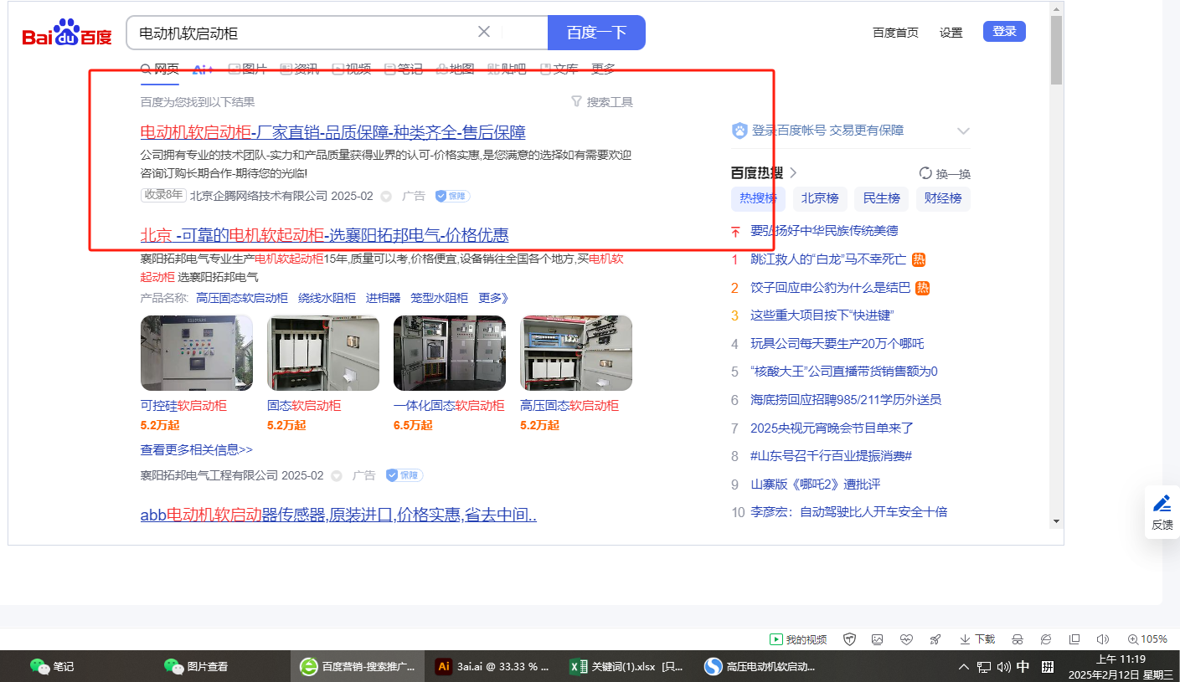The width and height of the screenshot is (1180, 682).
Task: Clear the search box with the X icon
Action: 484,32
